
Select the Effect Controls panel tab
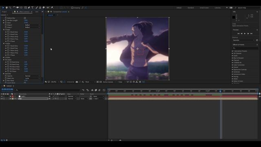coord(24,12)
